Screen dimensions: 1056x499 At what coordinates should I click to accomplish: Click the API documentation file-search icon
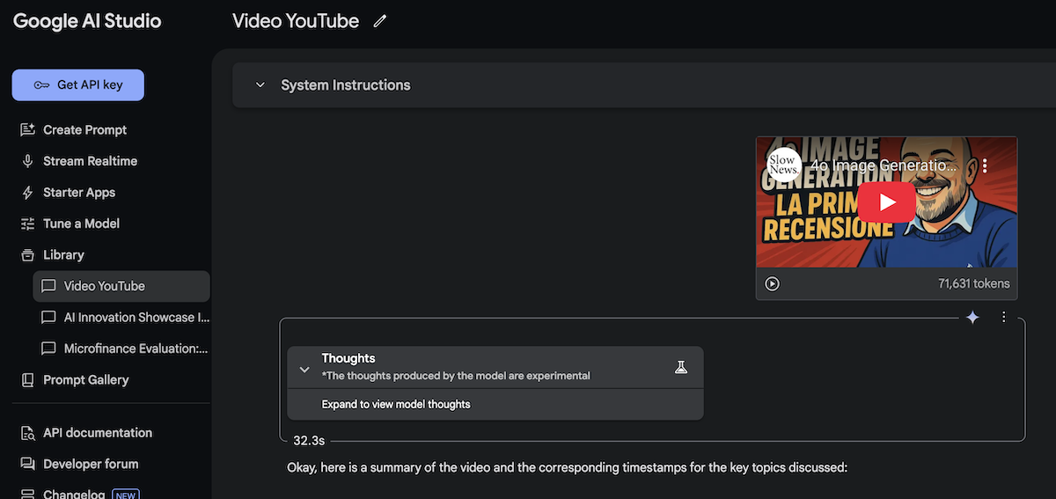28,433
